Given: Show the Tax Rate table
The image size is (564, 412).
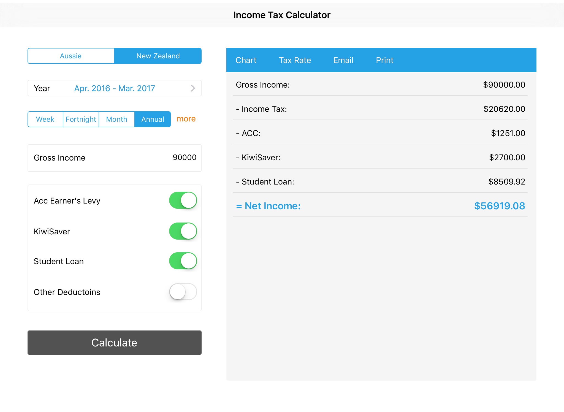Looking at the screenshot, I should click(295, 60).
